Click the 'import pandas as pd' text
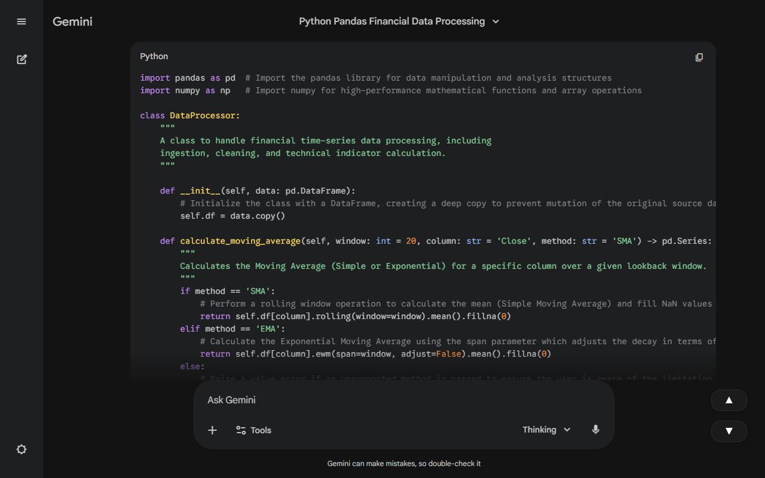Image resolution: width=765 pixels, height=478 pixels. click(x=188, y=78)
